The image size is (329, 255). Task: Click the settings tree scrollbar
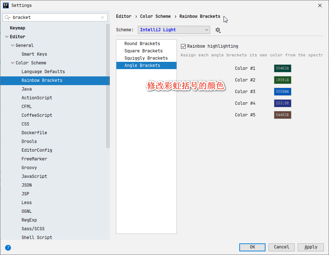(108, 86)
